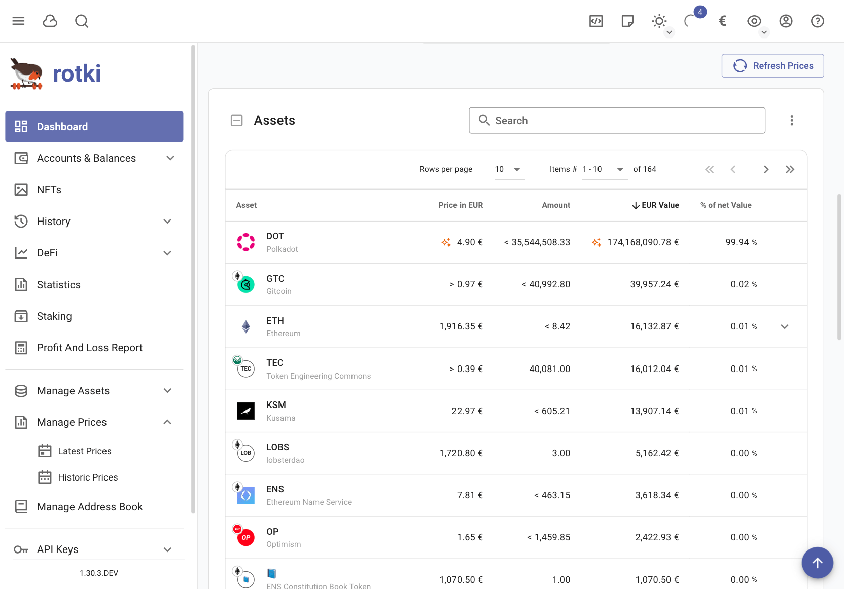Click sparkle icon beside DOT EUR value
Image resolution: width=844 pixels, height=589 pixels.
596,242
